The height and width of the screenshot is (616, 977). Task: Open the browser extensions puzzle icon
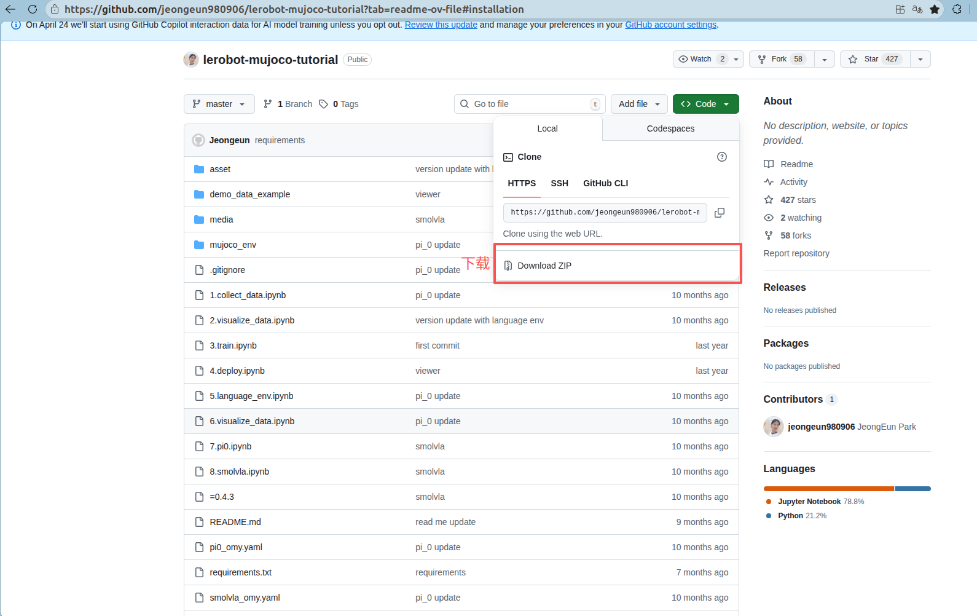tap(957, 9)
